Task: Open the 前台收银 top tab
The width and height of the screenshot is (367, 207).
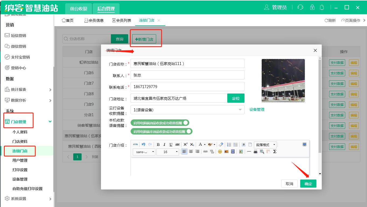Action: pos(79,9)
